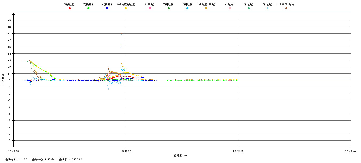Image resolution: width=361 pixels, height=163 pixels.
Task: Click the dark green Y(中期) legend dot
Action: click(x=168, y=8)
